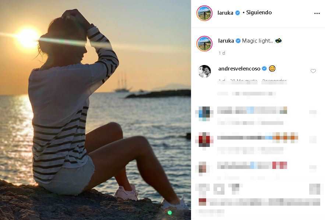Open the blurred blue commenter avatar
Viewport: 325px width, 220px height.
pyautogui.click(x=204, y=113)
